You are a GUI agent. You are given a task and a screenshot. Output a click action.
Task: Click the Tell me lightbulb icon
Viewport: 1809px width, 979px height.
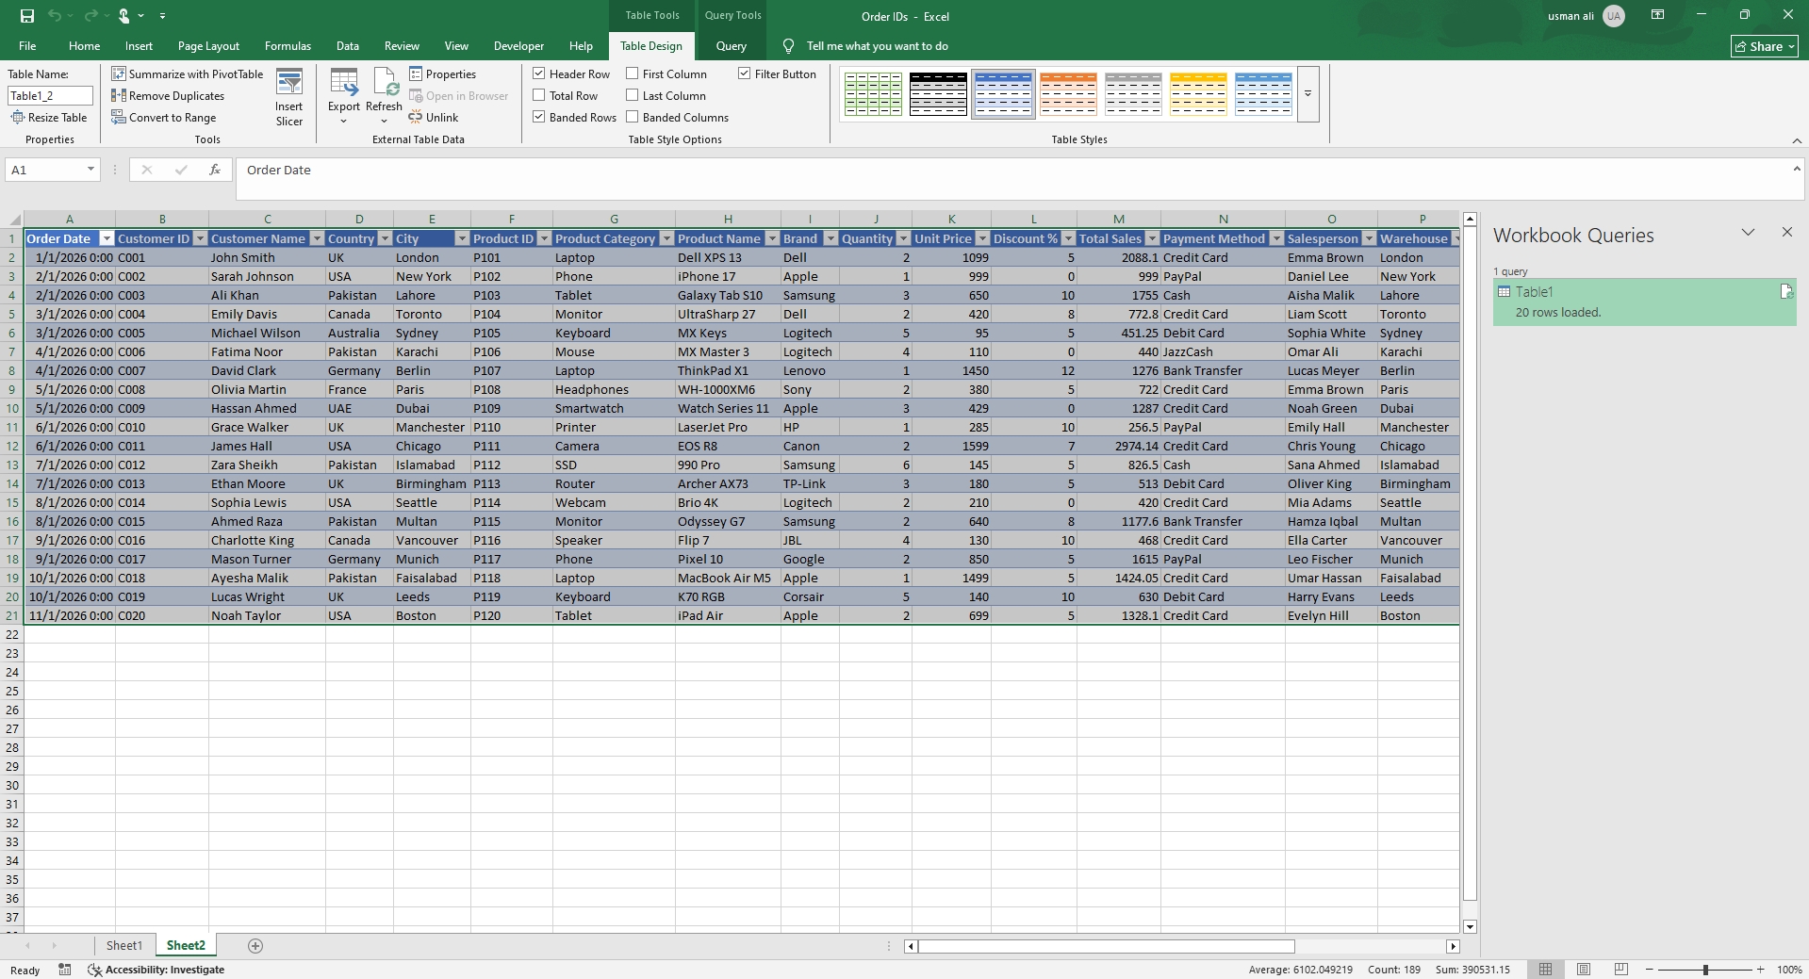click(x=788, y=46)
